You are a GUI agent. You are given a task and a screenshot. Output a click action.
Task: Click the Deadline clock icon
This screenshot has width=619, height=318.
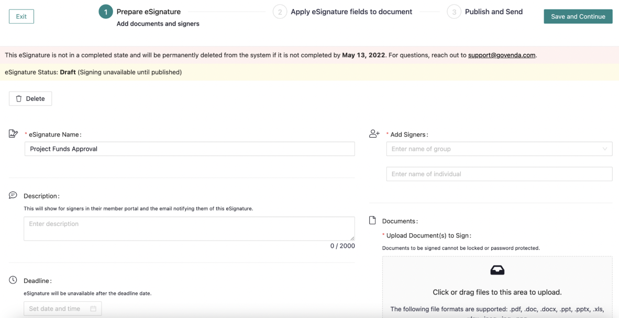click(x=13, y=280)
